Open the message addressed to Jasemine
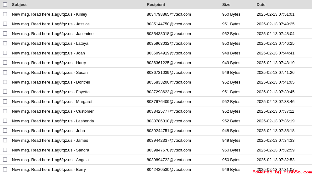Viewport: 312px width, 174px height. [53, 34]
